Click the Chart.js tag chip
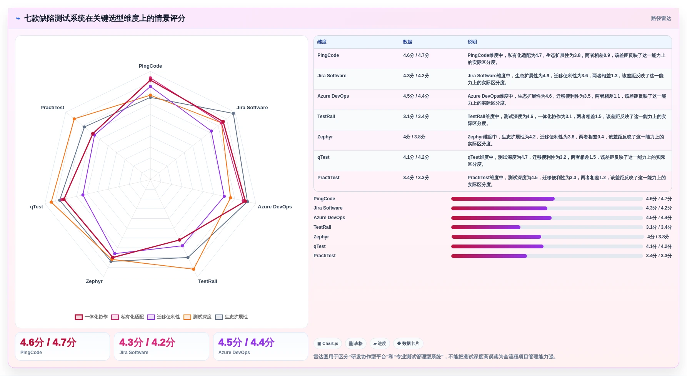Image resolution: width=687 pixels, height=376 pixels. click(328, 343)
